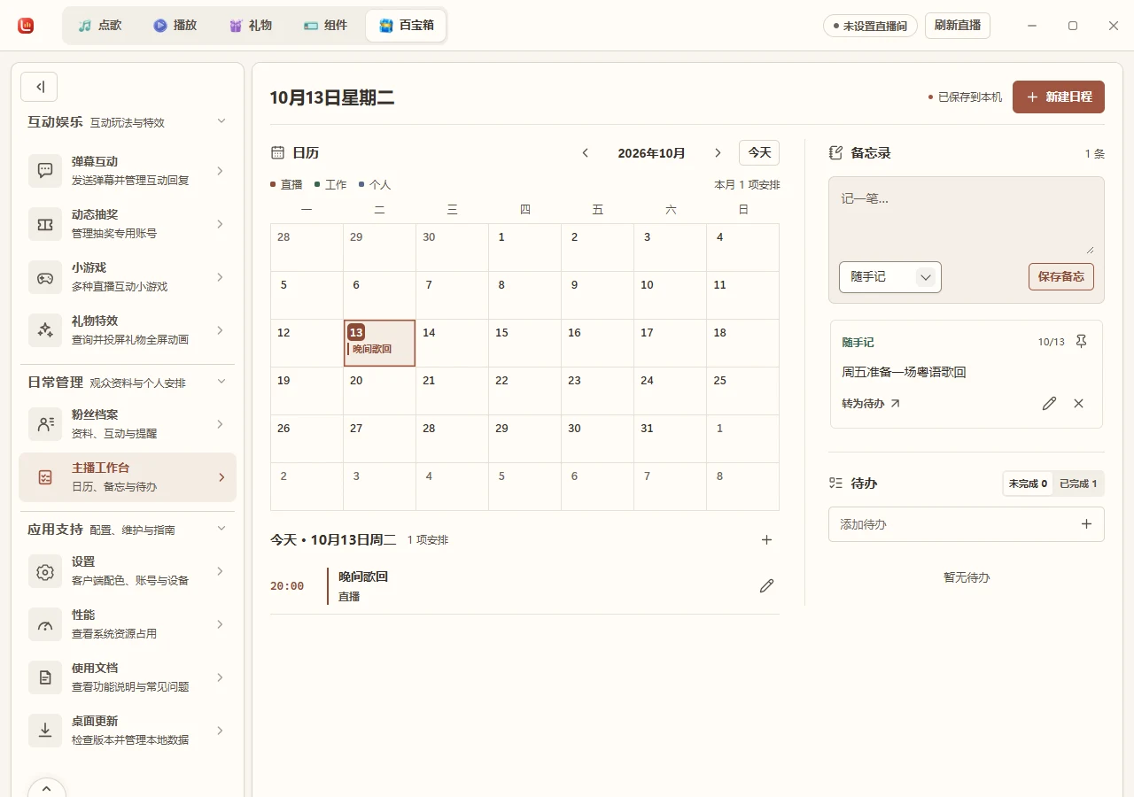Add an arrangement for today with plus icon
Screen dimensions: 1134x797
767,539
